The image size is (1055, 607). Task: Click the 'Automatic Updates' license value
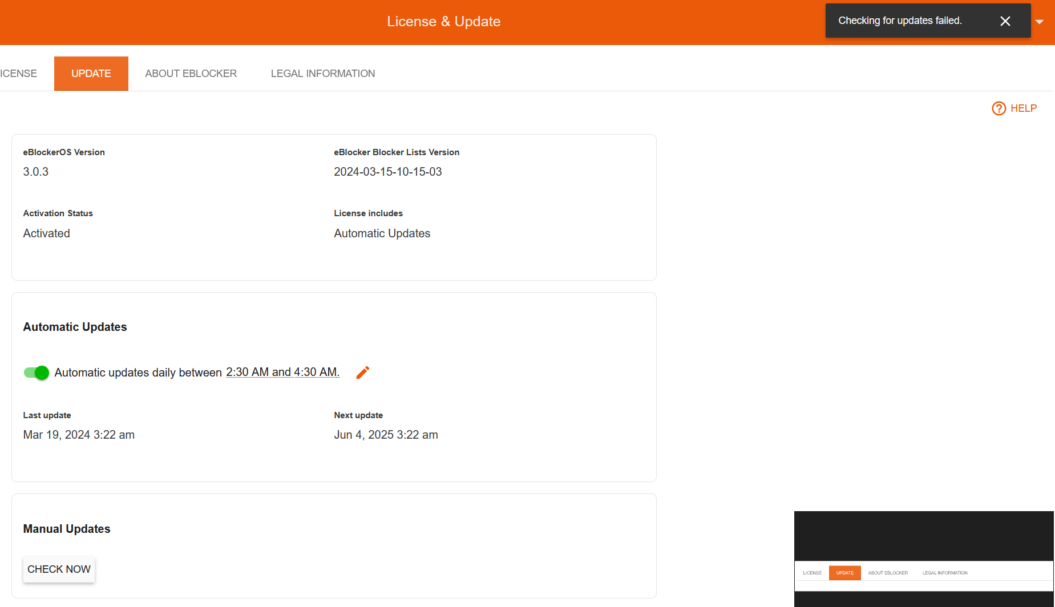[382, 233]
